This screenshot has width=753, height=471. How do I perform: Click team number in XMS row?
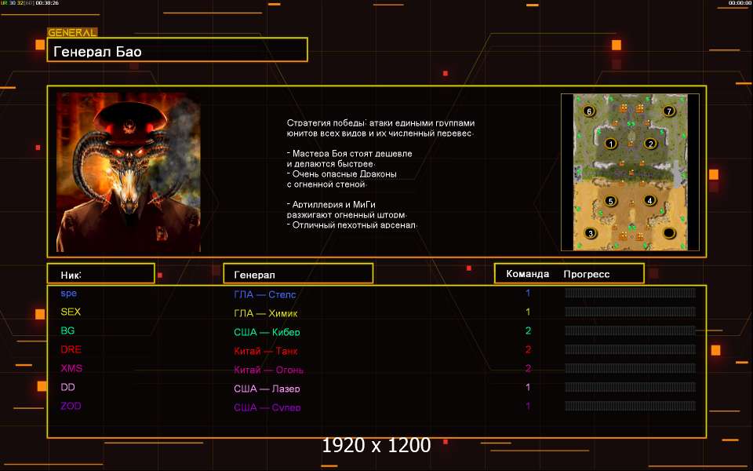click(x=528, y=368)
